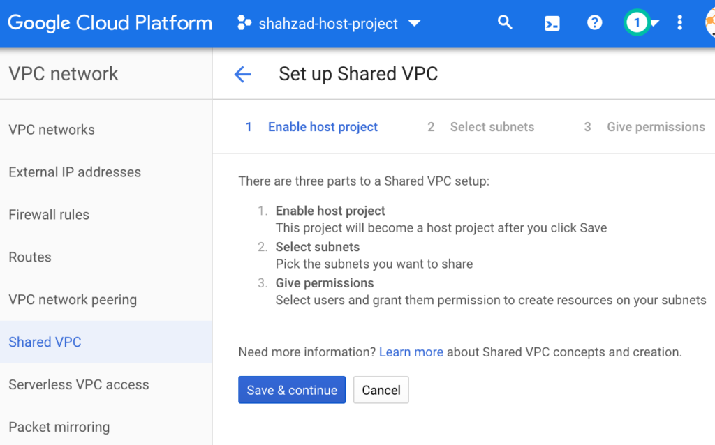Select the Give permissions step

pos(644,127)
